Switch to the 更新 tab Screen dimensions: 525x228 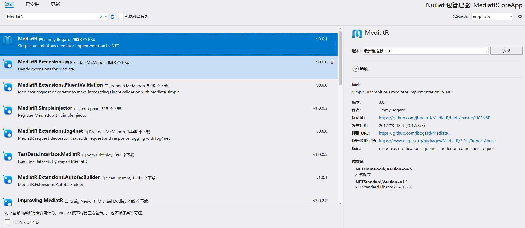pos(55,4)
